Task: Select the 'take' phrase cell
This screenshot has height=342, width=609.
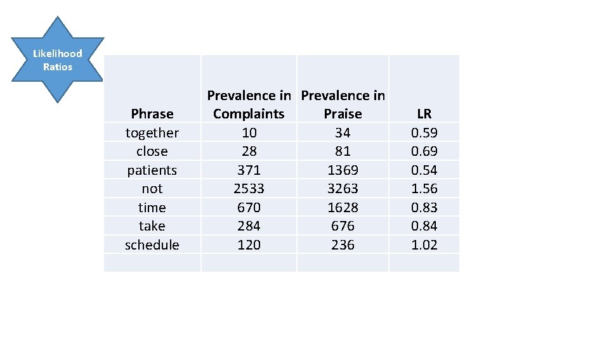Action: (x=152, y=226)
